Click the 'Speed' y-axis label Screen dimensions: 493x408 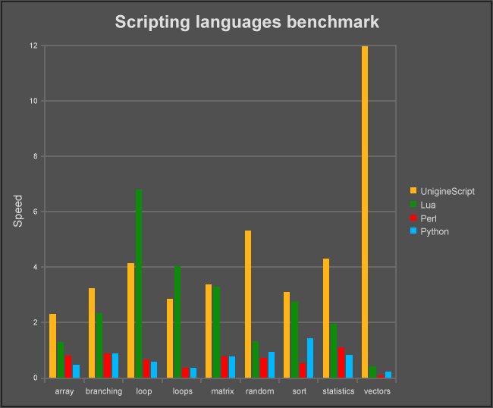click(x=18, y=211)
